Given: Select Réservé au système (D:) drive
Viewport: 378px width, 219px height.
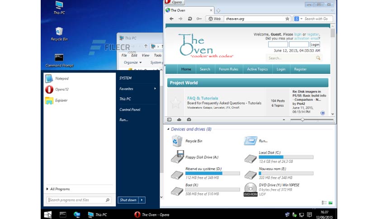Looking at the screenshot, I should (x=205, y=173).
